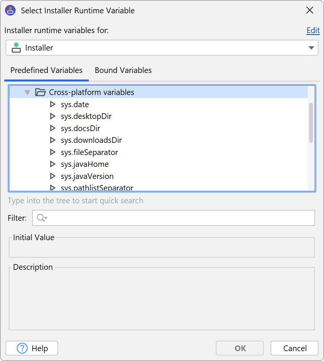Click inside the Filter text field

click(179, 218)
